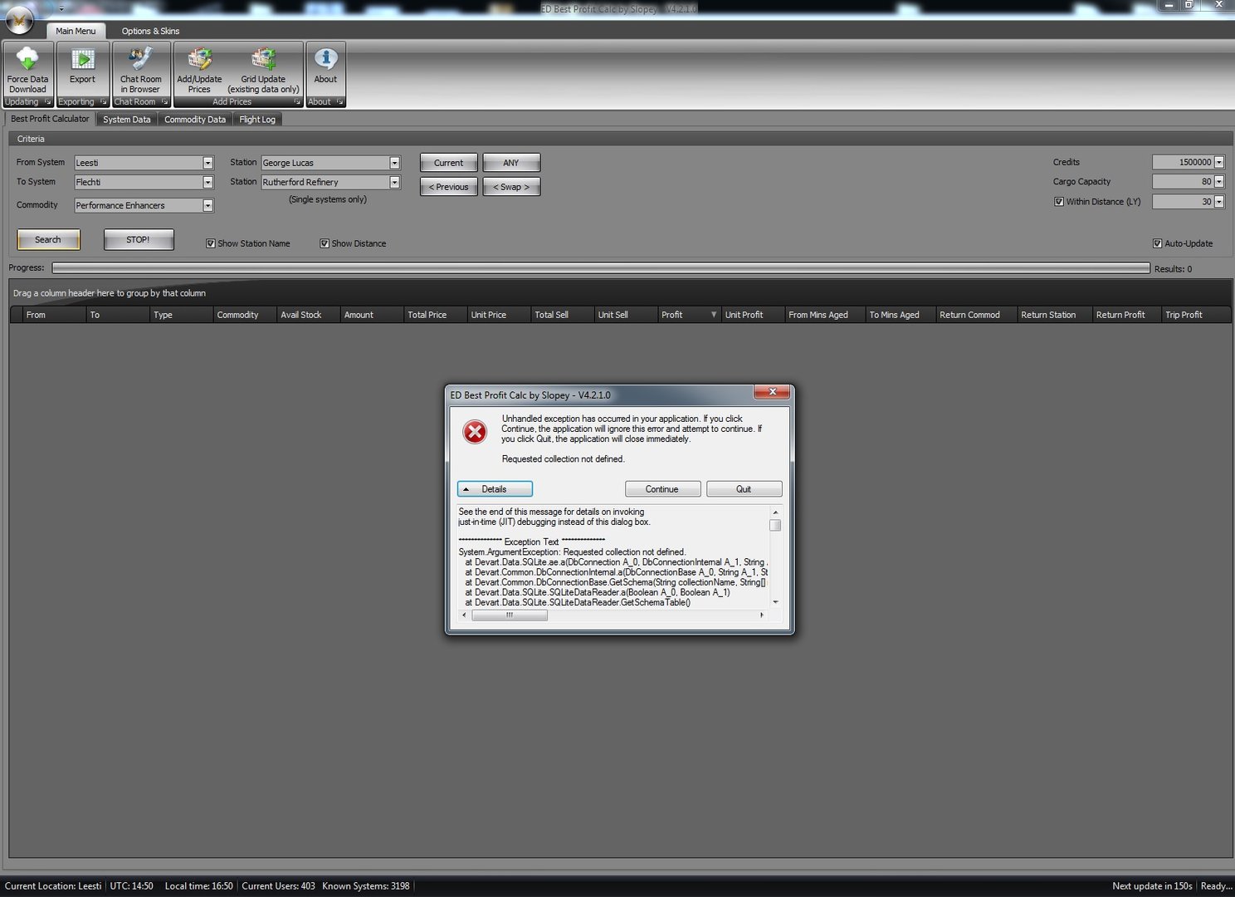Close the exception dialog with X
Image resolution: width=1235 pixels, height=897 pixels.
[x=772, y=392]
